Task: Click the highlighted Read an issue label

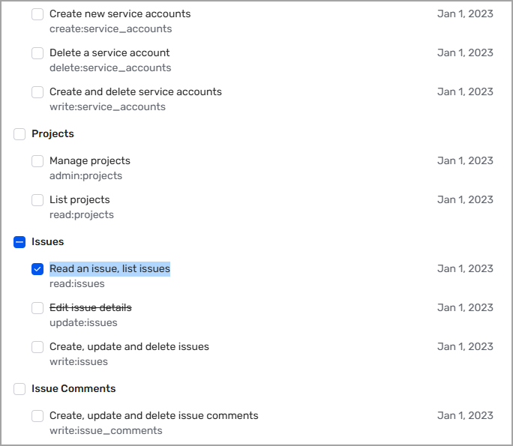Action: tap(109, 268)
